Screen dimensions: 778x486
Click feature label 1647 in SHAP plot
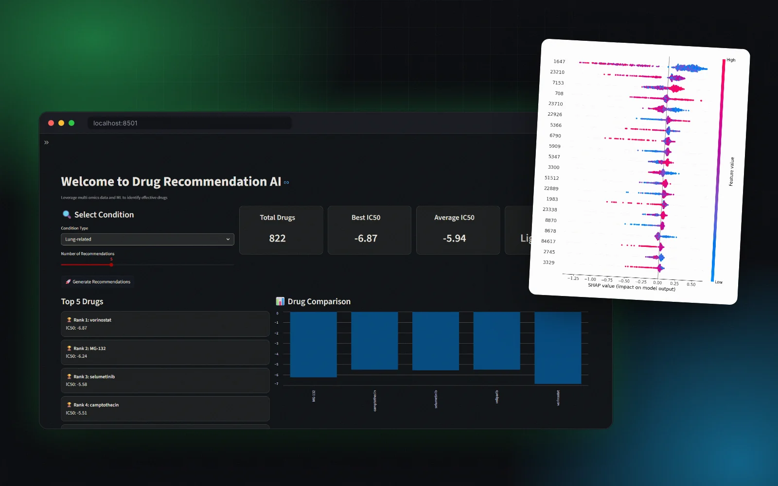click(559, 62)
